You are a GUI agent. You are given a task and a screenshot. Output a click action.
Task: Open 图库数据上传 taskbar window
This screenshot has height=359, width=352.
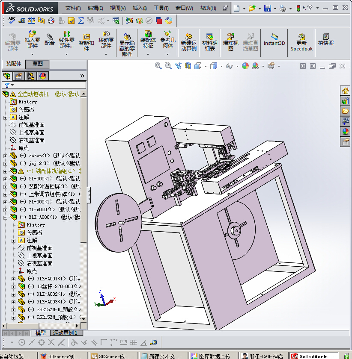pos(213,356)
